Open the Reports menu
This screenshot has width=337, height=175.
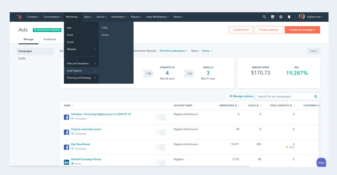(136, 17)
